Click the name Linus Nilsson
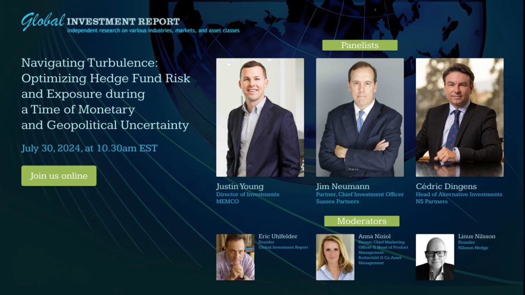Viewport: 525px width, 295px height. [477, 236]
